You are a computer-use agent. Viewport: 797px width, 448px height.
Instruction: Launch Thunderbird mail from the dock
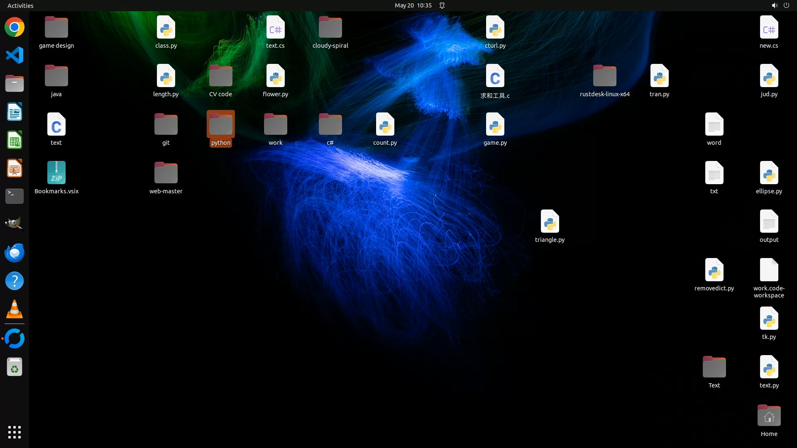click(15, 253)
